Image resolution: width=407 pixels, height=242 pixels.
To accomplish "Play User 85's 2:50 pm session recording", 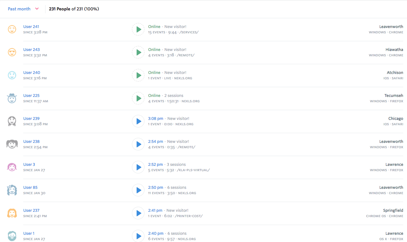I will [138, 190].
